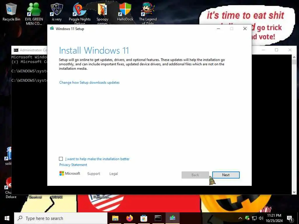Click the taskbar search box
The height and width of the screenshot is (224, 299).
(61, 218)
